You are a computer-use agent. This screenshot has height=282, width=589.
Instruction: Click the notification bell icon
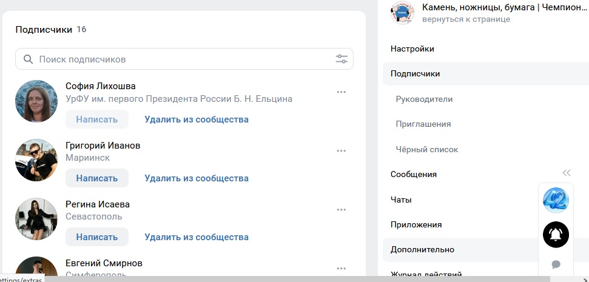pos(556,234)
